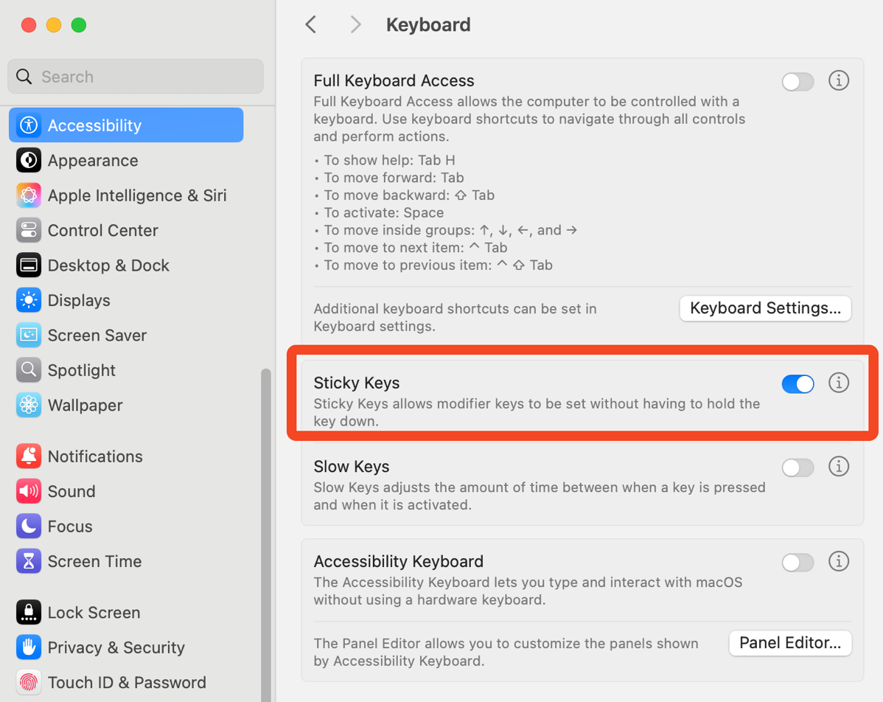
Task: Open Keyboard Settings
Action: 764,308
